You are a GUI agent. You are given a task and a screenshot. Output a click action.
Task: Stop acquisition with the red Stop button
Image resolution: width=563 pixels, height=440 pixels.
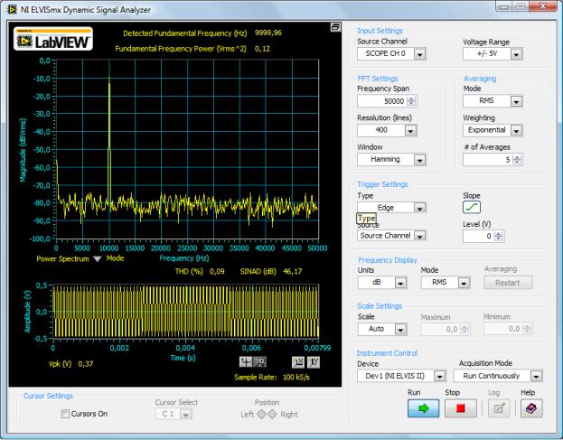pos(460,408)
